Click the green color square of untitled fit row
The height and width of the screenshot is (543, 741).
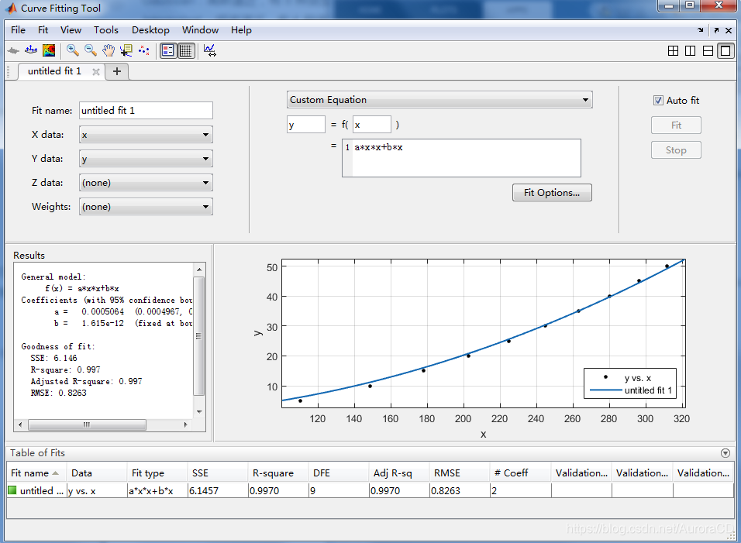pyautogui.click(x=12, y=490)
